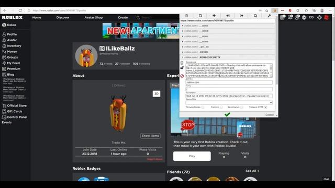Screen dimensions: 335x188
Task: Collapse the .ROBLOSECURITY cookie row
Action: pyautogui.click(x=228, y=57)
